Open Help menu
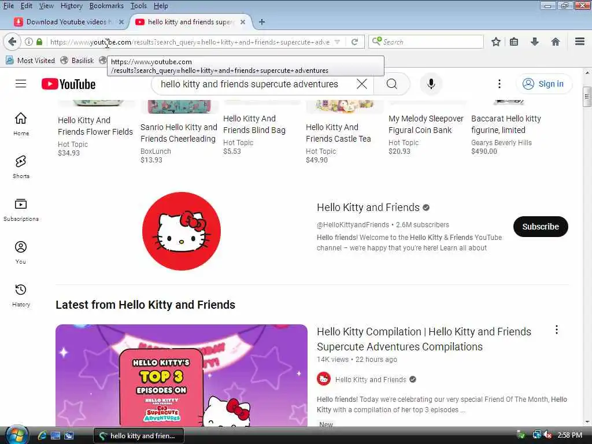 [x=161, y=6]
